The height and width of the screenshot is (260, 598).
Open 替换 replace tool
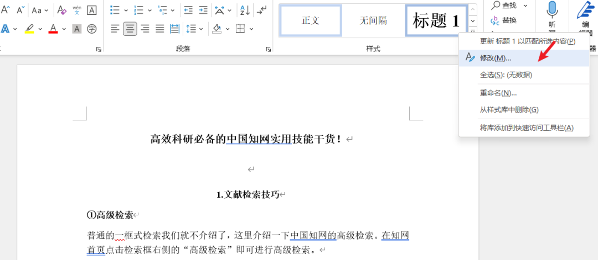tap(503, 20)
